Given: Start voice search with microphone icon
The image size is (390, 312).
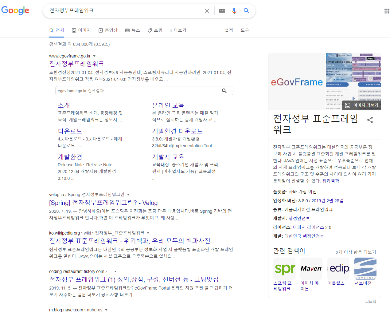Looking at the screenshot, I should (234, 11).
